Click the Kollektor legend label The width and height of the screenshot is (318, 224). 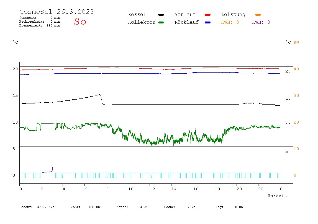(x=142, y=22)
